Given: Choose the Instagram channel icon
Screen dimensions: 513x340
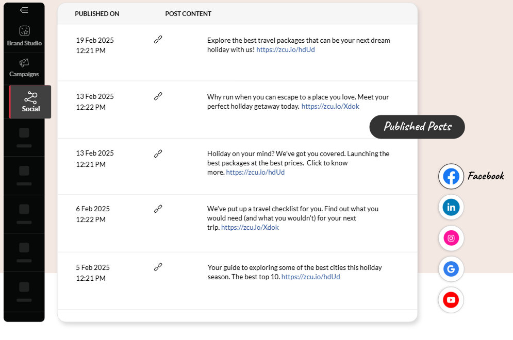Looking at the screenshot, I should coord(451,238).
